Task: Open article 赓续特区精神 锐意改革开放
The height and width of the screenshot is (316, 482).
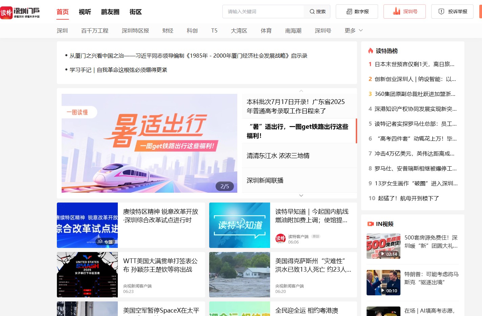Action: click(161, 216)
